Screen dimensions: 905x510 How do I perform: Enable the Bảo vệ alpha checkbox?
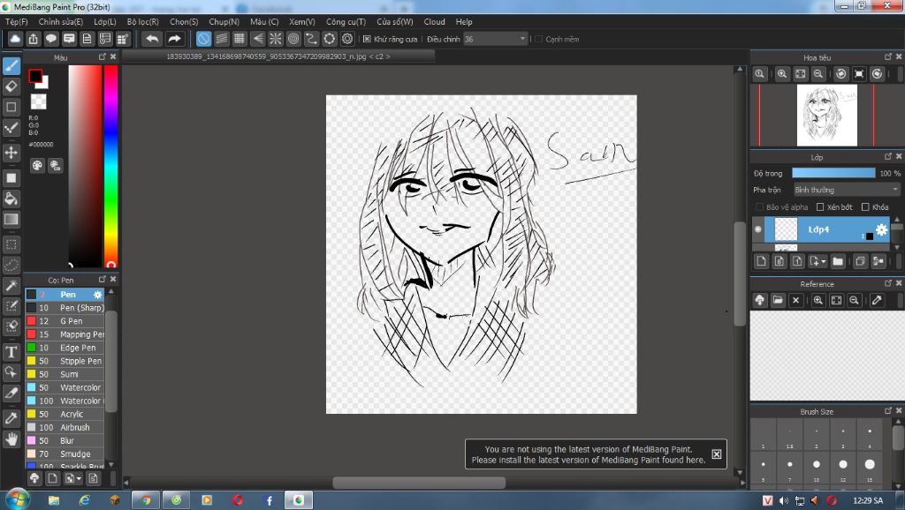[759, 206]
